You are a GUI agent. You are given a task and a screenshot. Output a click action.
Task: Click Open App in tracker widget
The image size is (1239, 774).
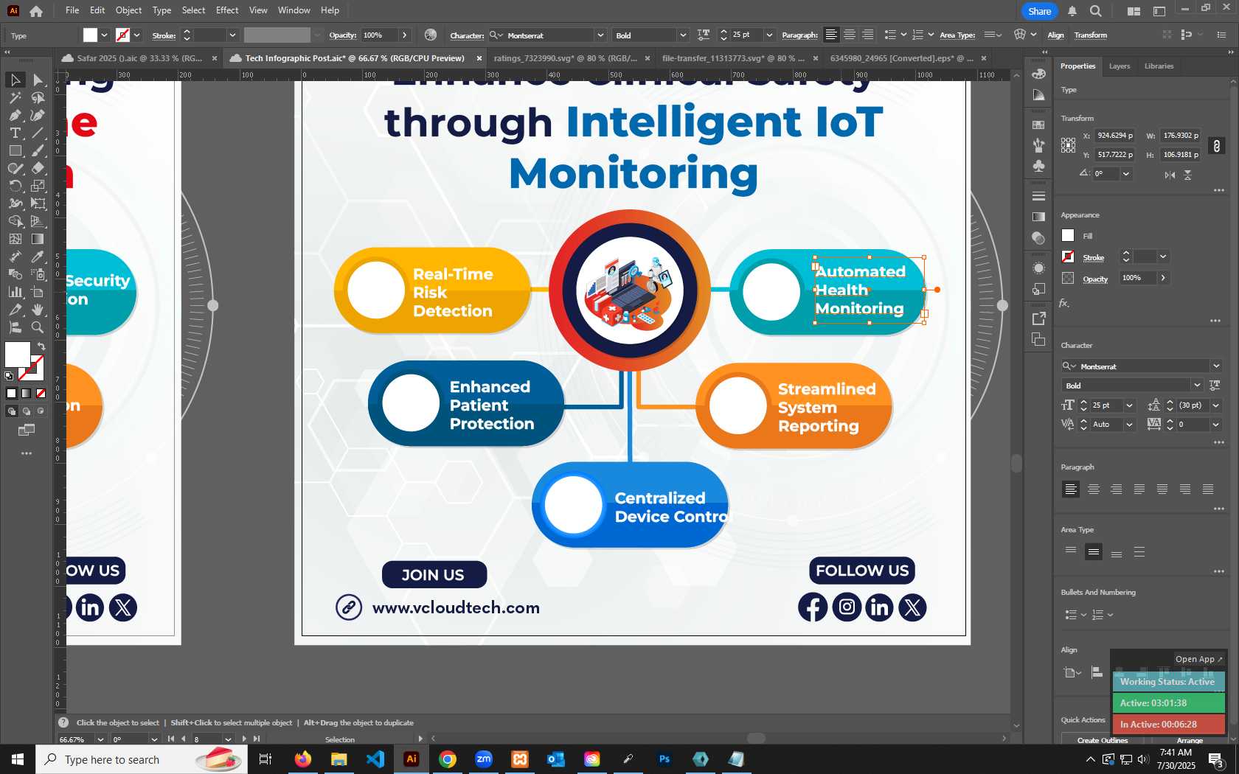(1198, 660)
